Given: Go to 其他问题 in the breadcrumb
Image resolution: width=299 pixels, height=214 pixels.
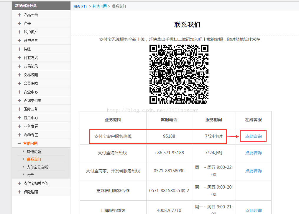Looking at the screenshot, I should pyautogui.click(x=100, y=6).
